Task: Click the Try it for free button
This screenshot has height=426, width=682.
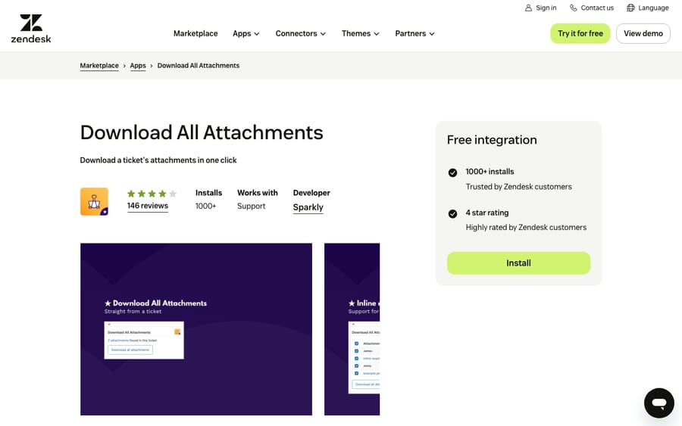Action: pyautogui.click(x=580, y=33)
